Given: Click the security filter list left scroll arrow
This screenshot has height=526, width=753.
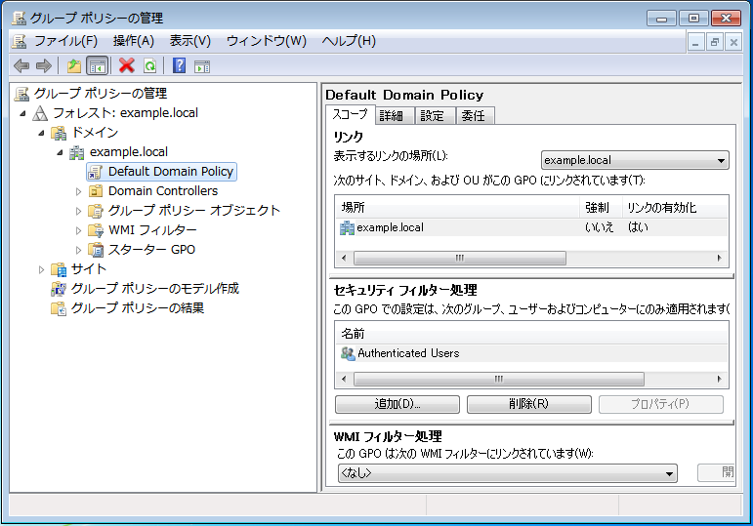Looking at the screenshot, I should [x=344, y=380].
